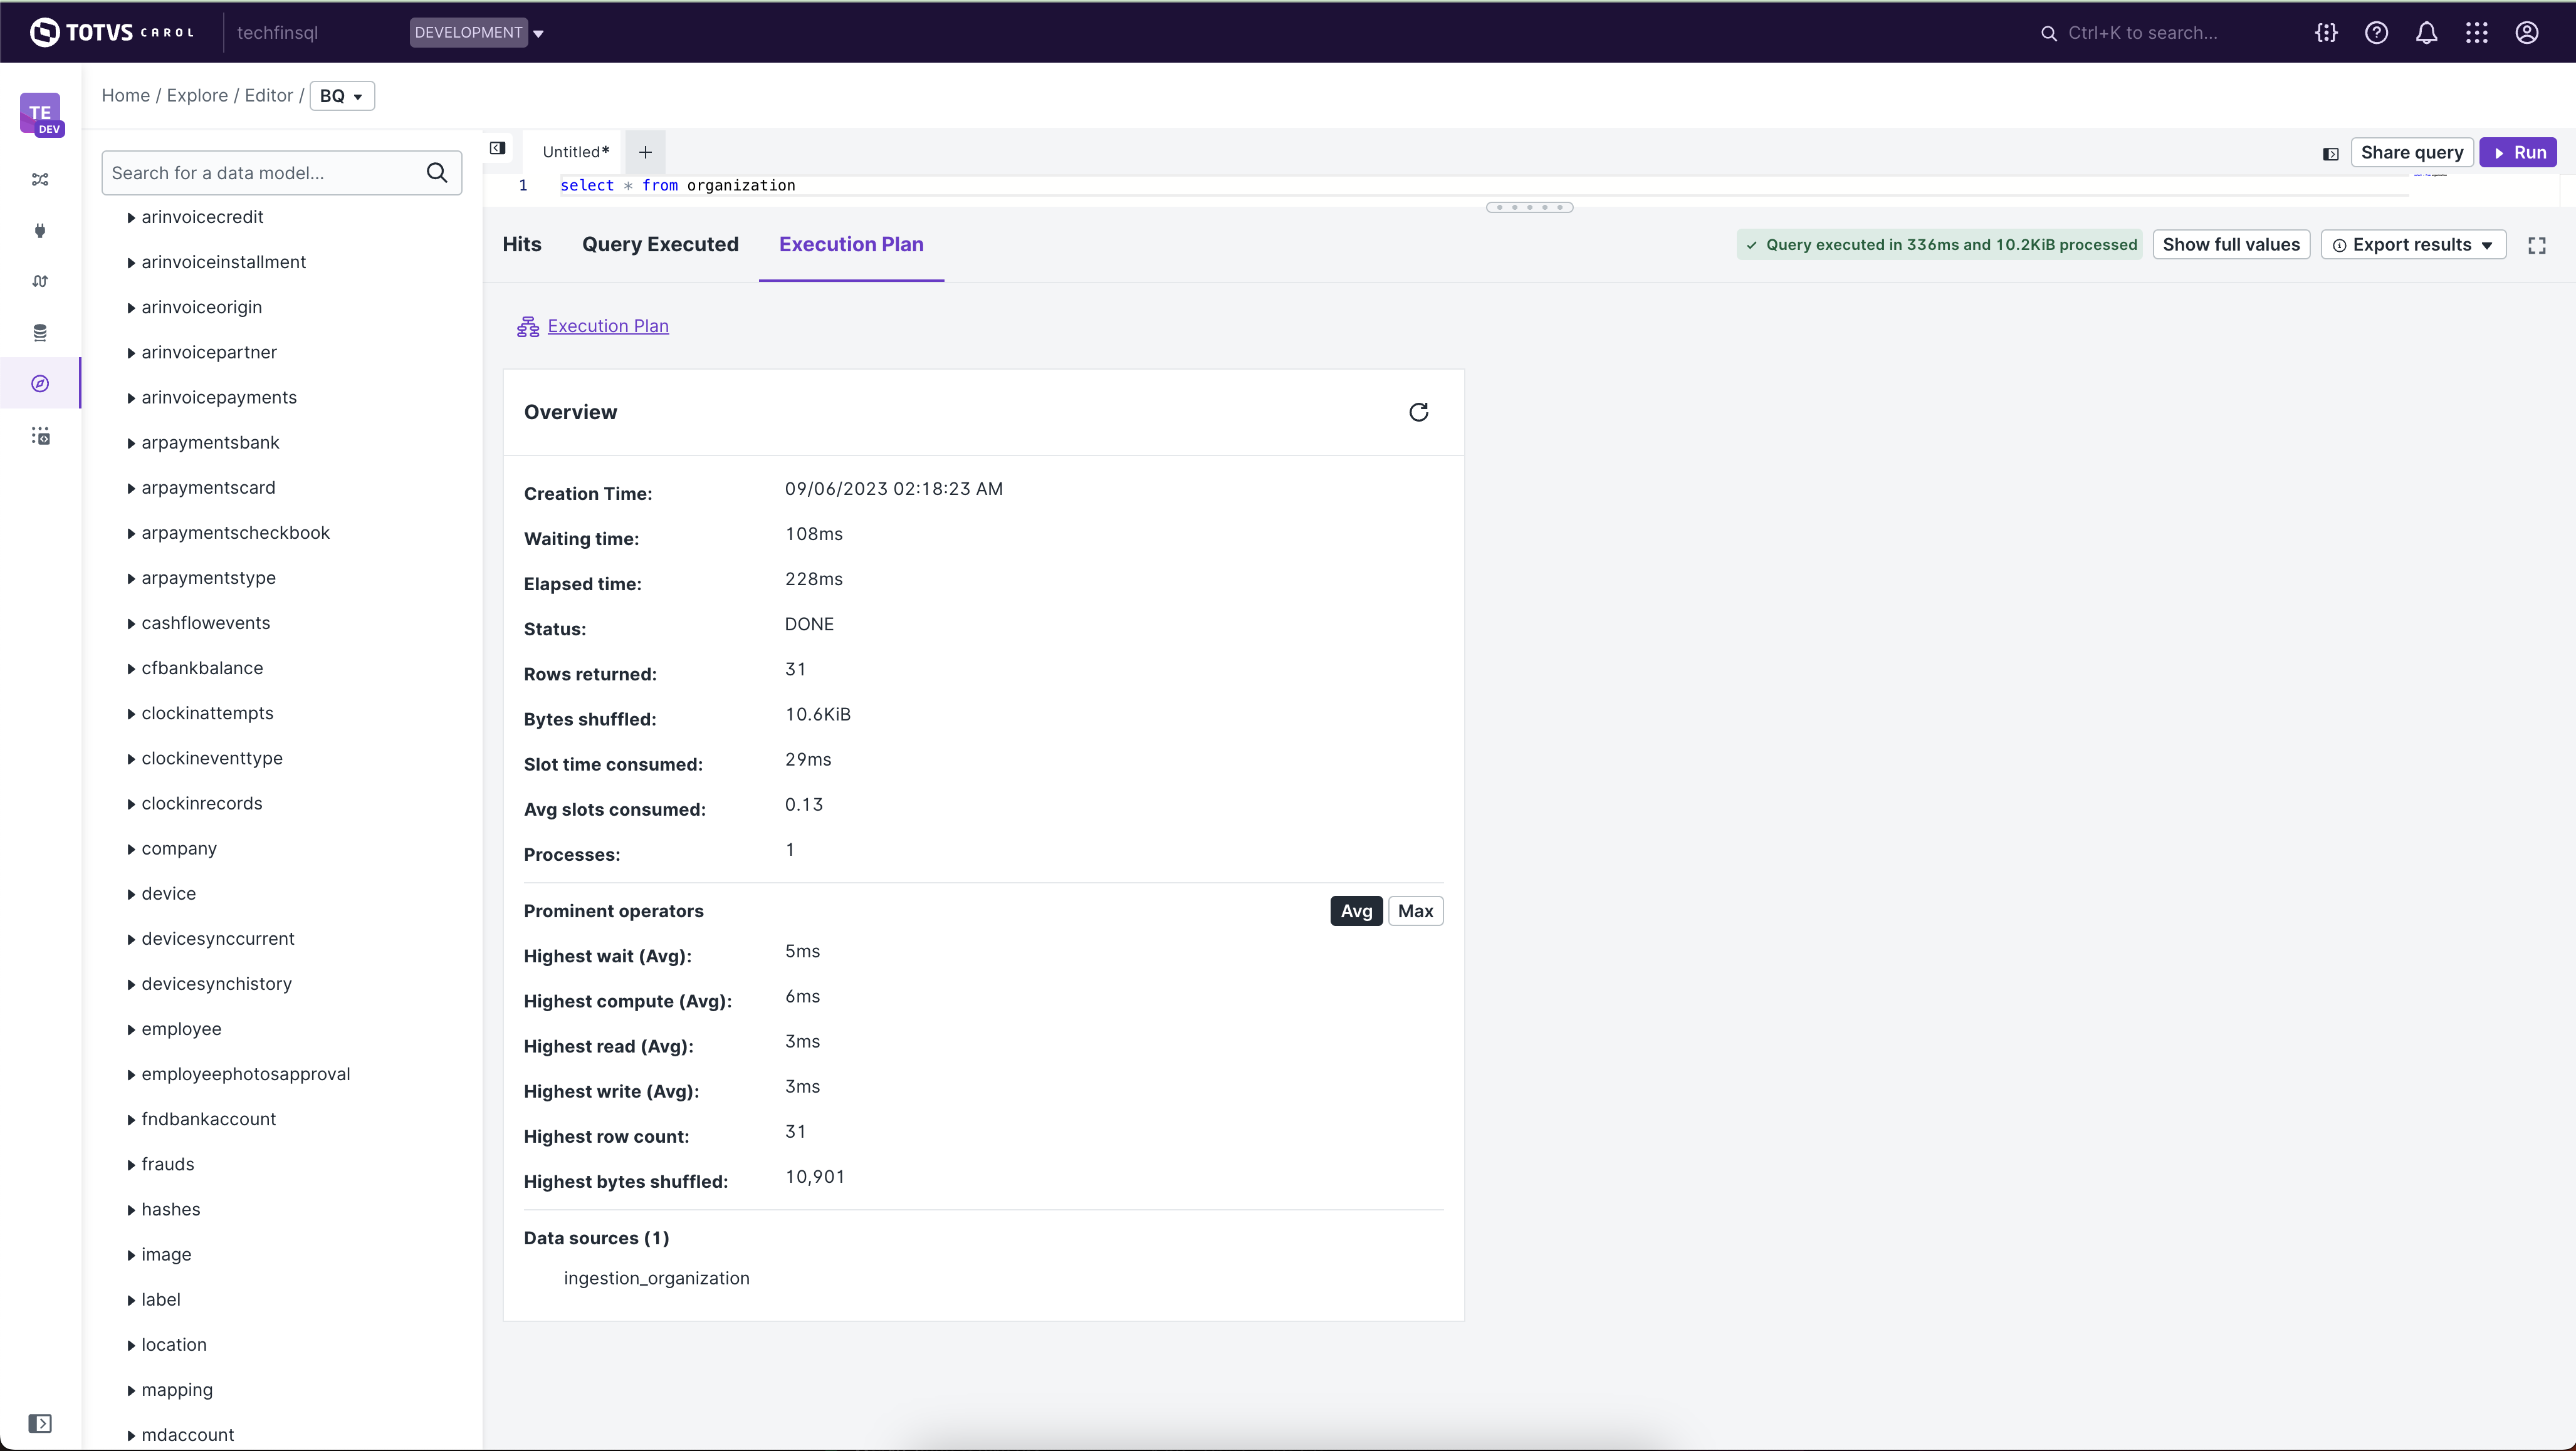Open the Export results dropdown
This screenshot has width=2576, height=1451.
[2413, 245]
